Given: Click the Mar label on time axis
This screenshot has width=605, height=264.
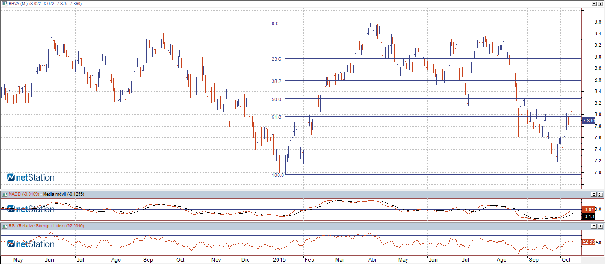Looking at the screenshot, I should tap(339, 260).
